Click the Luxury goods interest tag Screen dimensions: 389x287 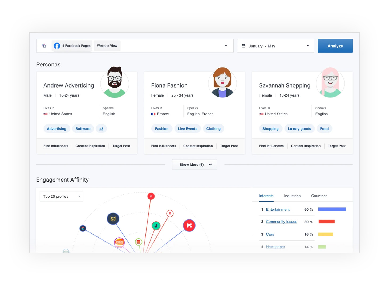(299, 129)
